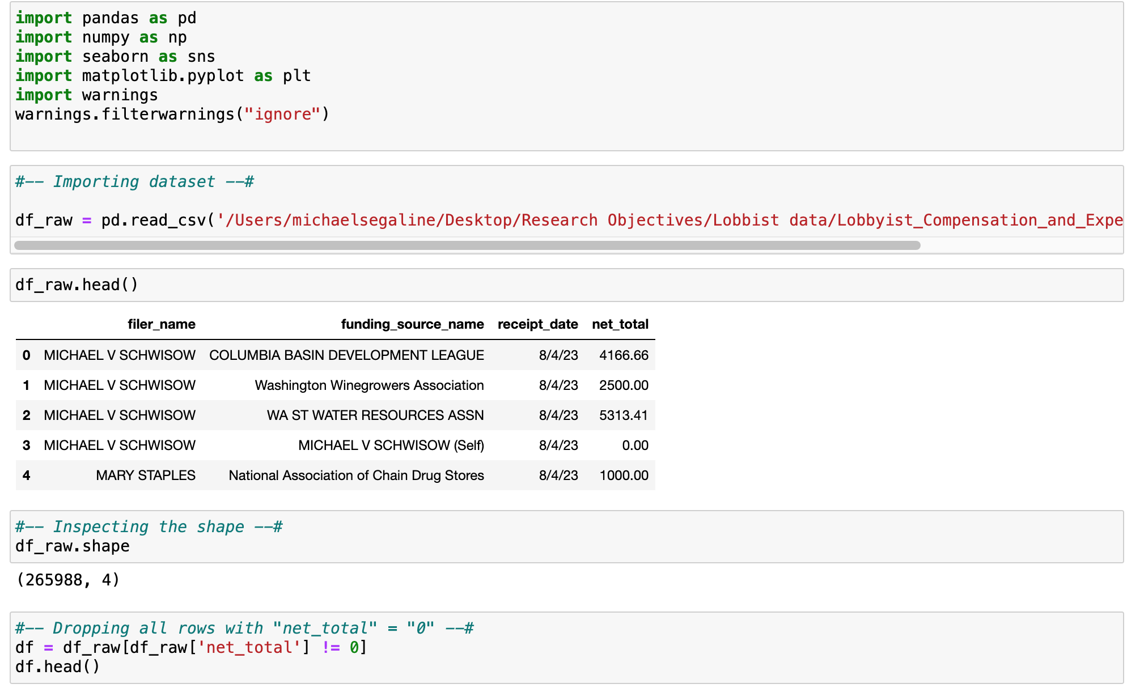1127x688 pixels.
Task: Click the WA ST WATER RESOURCES ASSN cell
Action: click(x=375, y=415)
